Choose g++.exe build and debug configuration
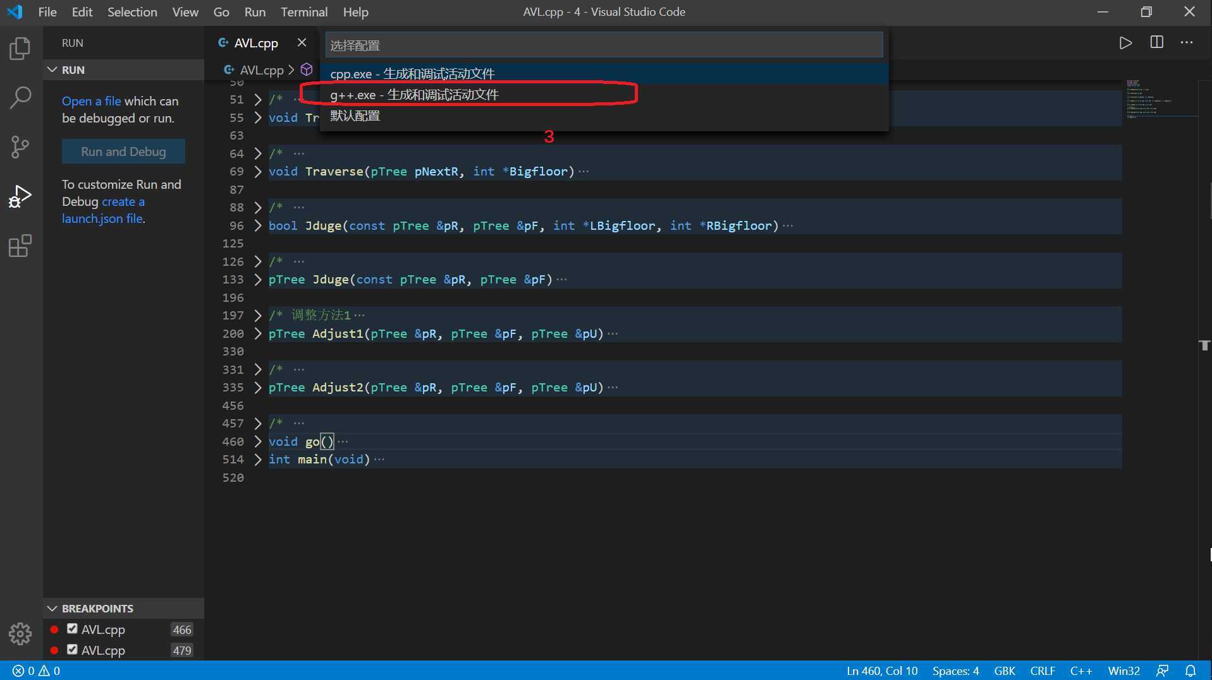 coord(604,95)
